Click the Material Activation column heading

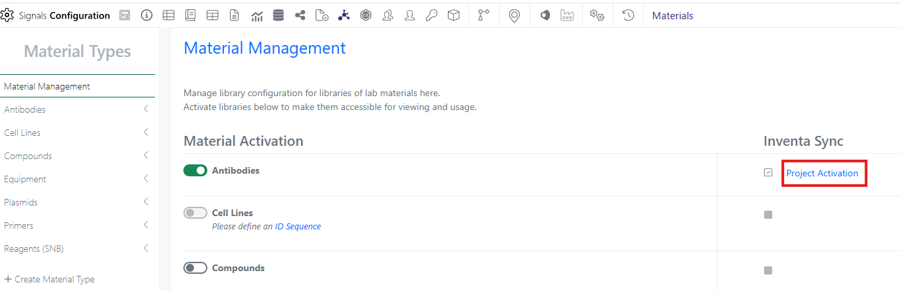(243, 141)
